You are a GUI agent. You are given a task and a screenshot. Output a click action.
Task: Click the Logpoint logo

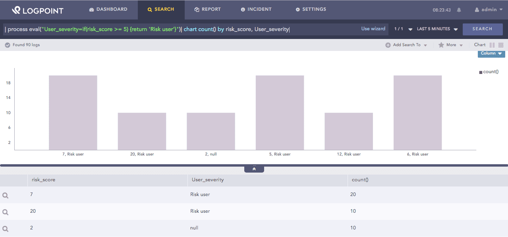[x=37, y=10]
